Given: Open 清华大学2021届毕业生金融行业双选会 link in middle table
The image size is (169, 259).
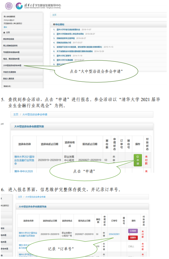Looking at the screenshot, I should pos(24,160).
